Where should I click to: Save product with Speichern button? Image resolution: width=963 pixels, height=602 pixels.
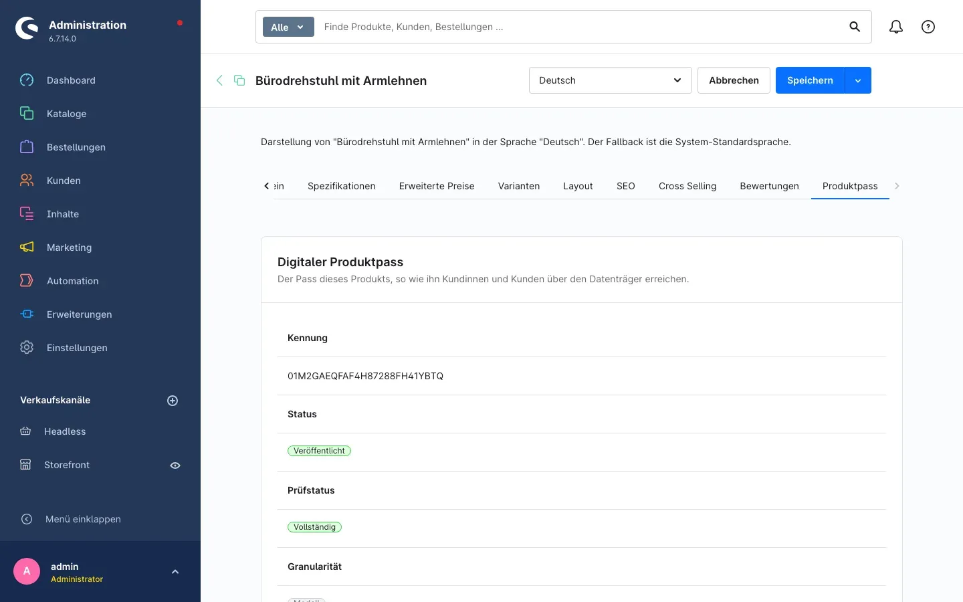coord(810,80)
